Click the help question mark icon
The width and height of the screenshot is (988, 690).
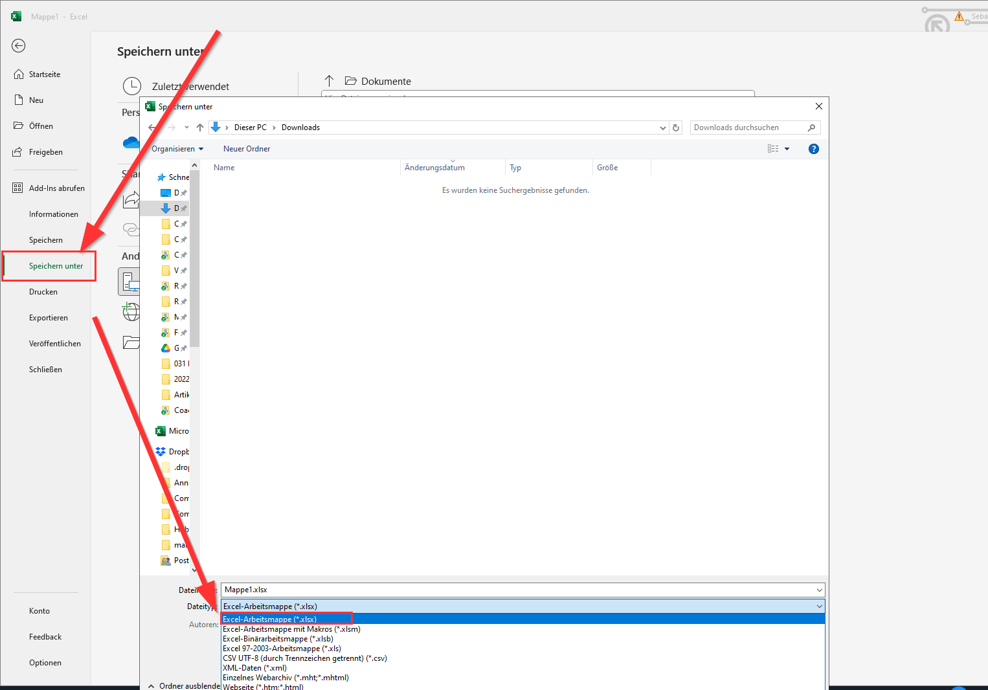point(814,149)
